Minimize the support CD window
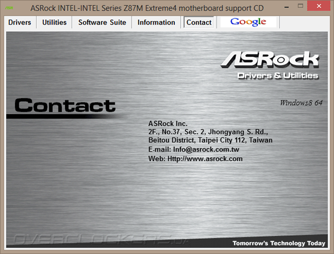Image resolution: width=334 pixels, height=254 pixels. pyautogui.click(x=287, y=7)
